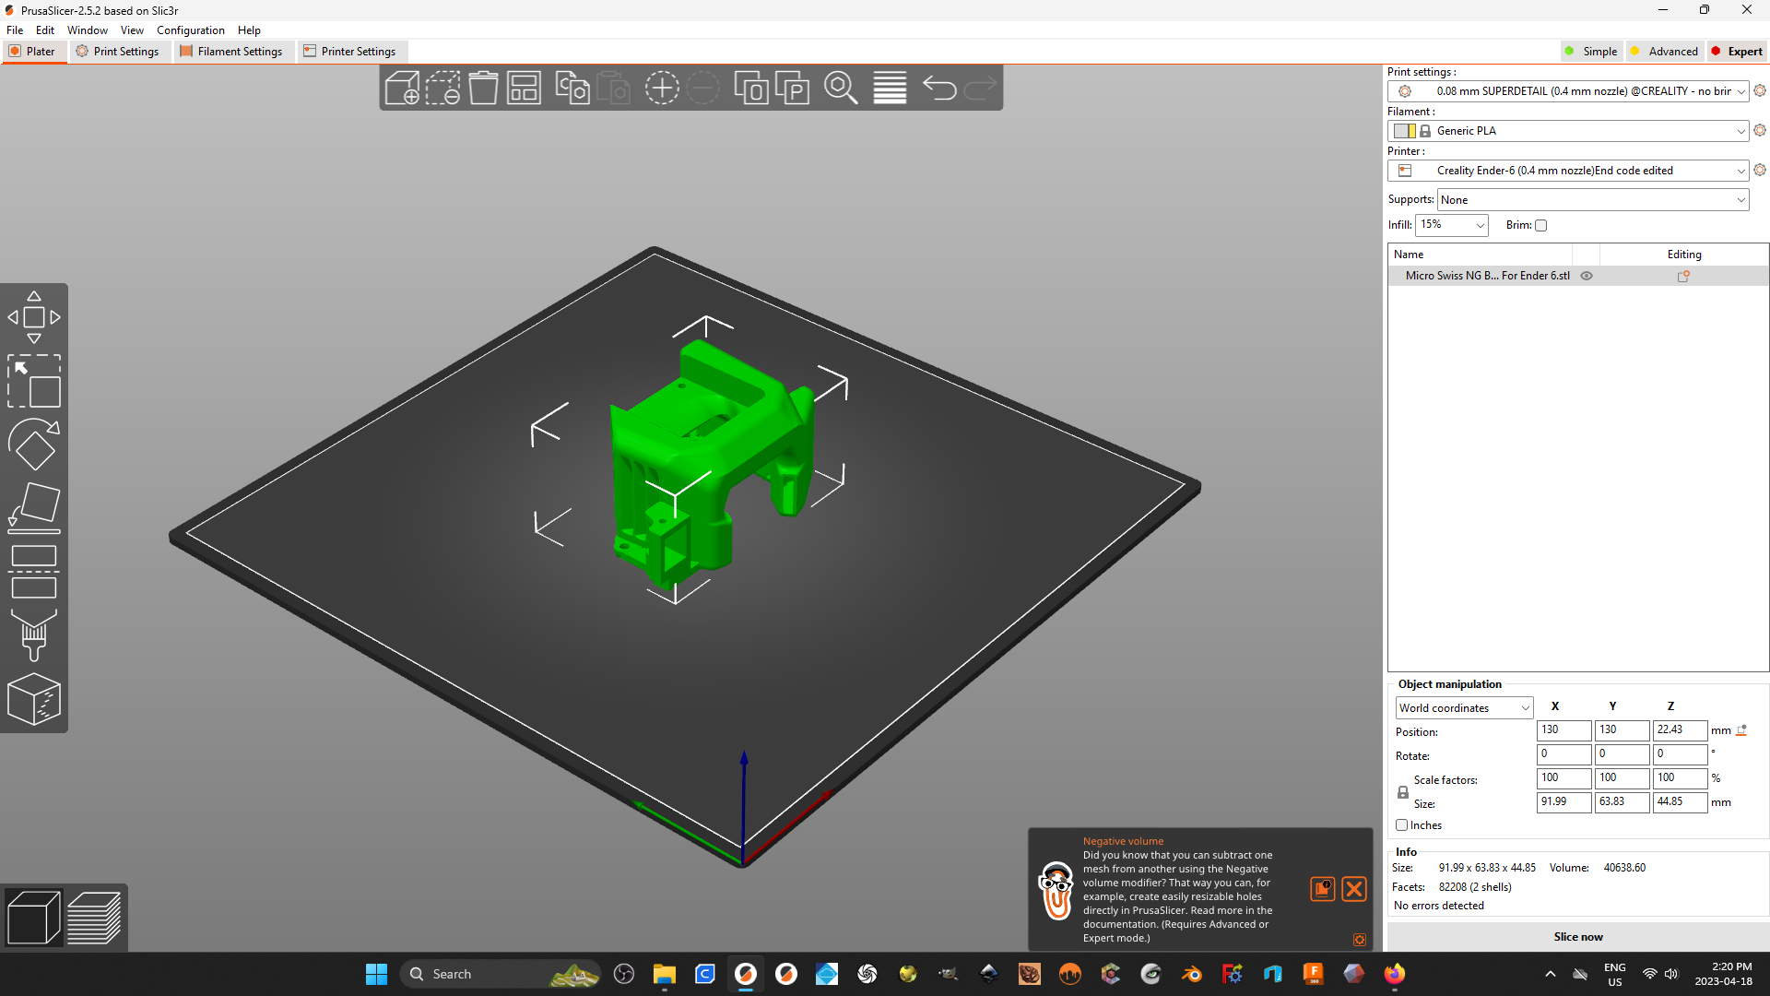Toggle the Brim checkbox
1770x996 pixels.
(x=1540, y=225)
